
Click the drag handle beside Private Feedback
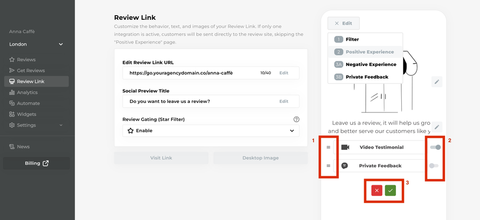point(328,166)
